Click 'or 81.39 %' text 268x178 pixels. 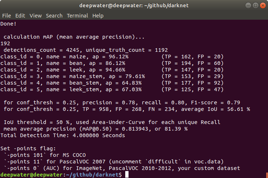[171, 129]
